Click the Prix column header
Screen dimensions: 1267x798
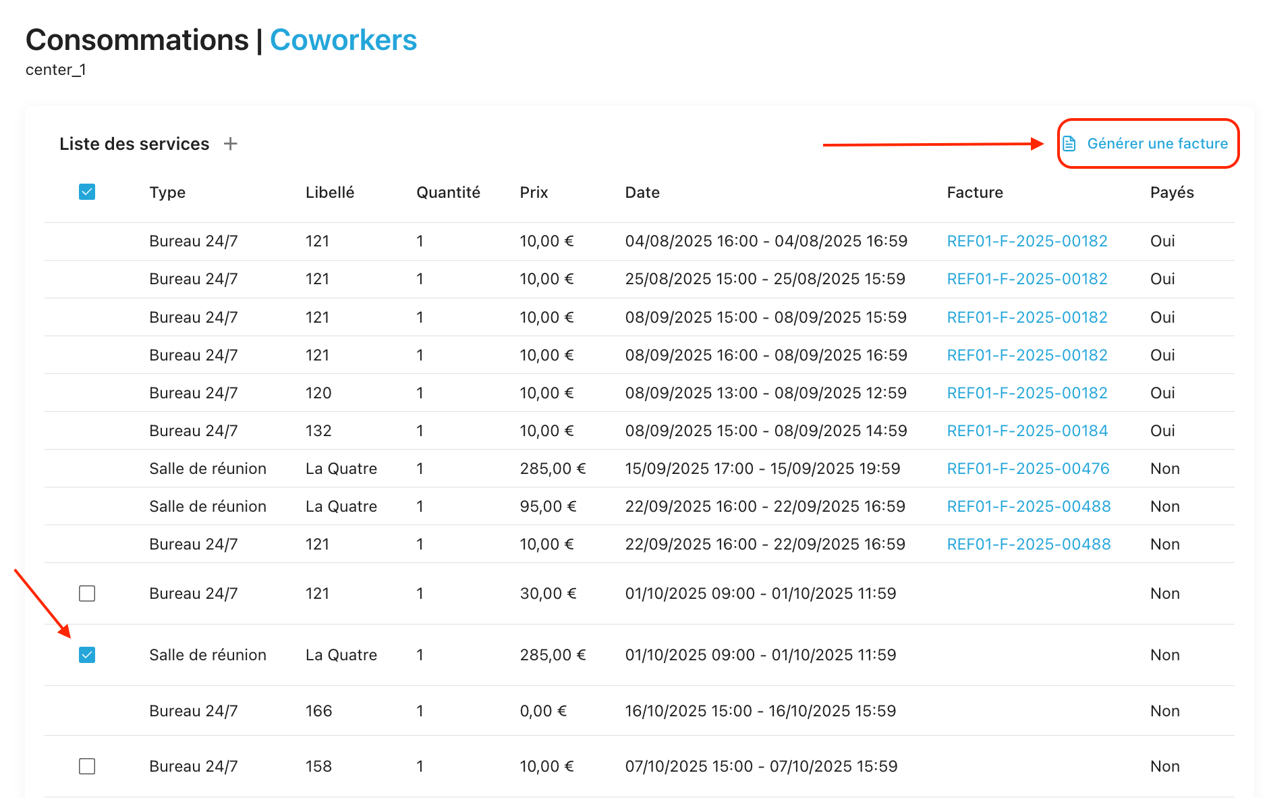534,192
